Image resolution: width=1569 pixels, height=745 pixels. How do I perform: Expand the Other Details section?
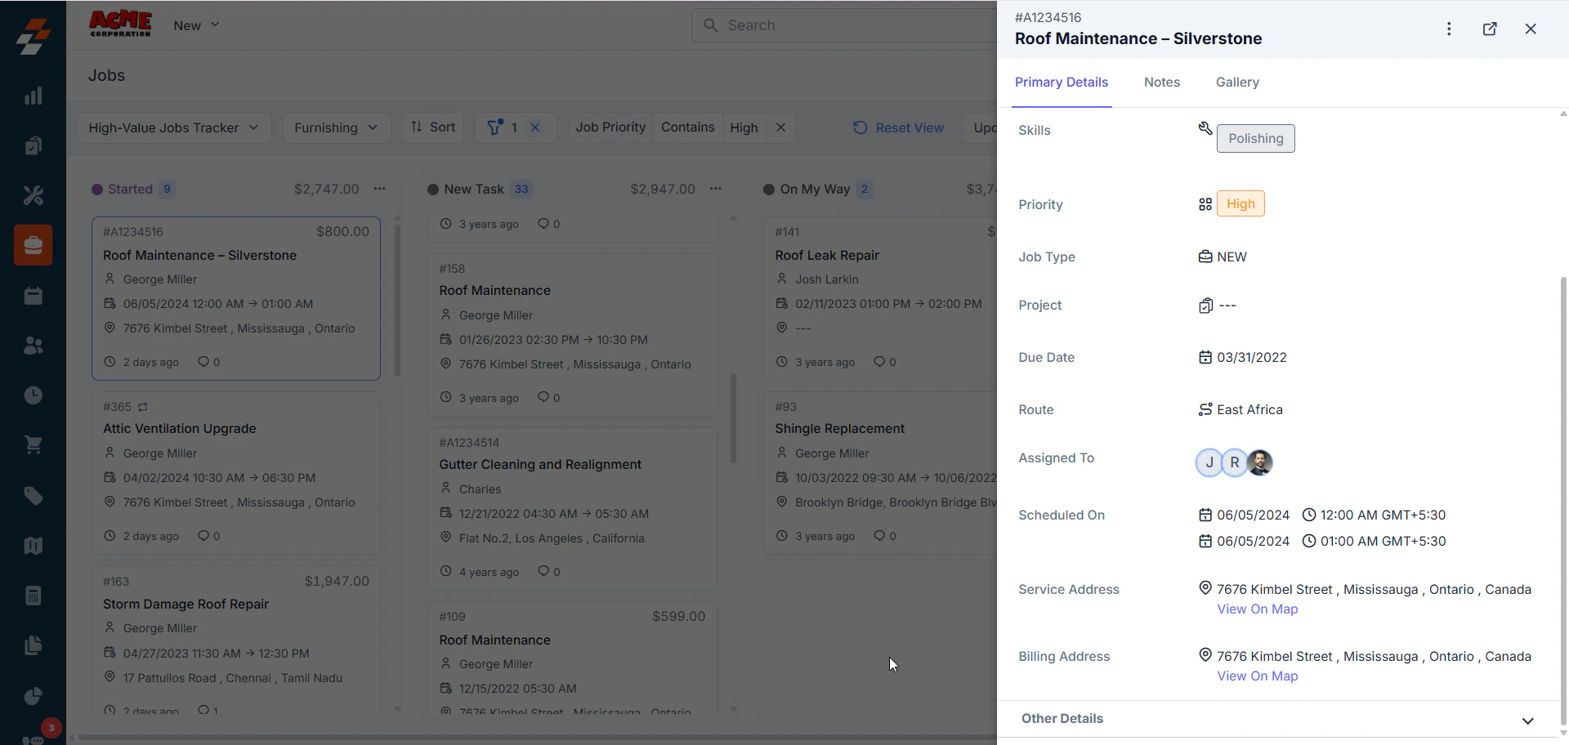tap(1527, 720)
